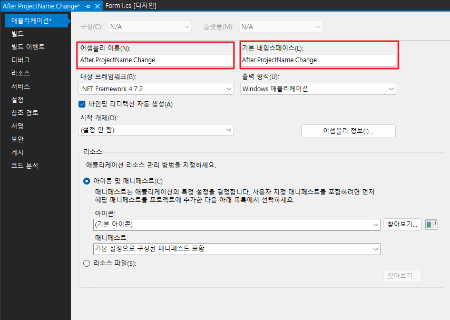
Task: Select the 아이콘 및 매니페스트 radio option
Action: point(86,181)
